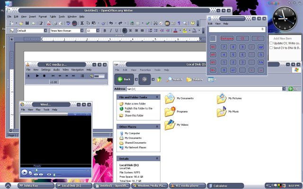
Task: Align text right in Writer
Action: point(136,30)
